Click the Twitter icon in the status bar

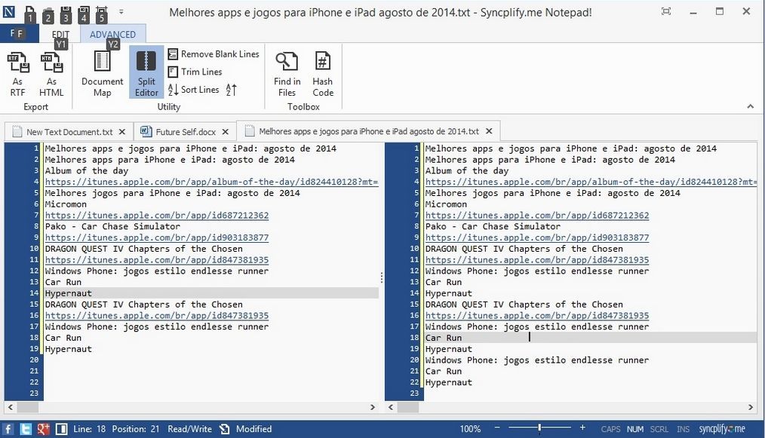tap(26, 429)
